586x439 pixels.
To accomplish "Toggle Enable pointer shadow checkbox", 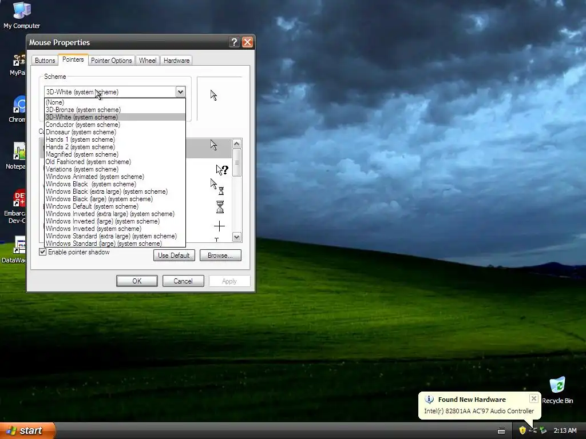I will (42, 252).
